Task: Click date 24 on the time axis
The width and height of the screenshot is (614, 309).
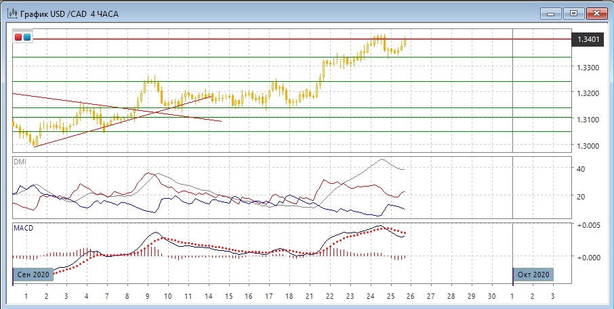Action: (370, 296)
